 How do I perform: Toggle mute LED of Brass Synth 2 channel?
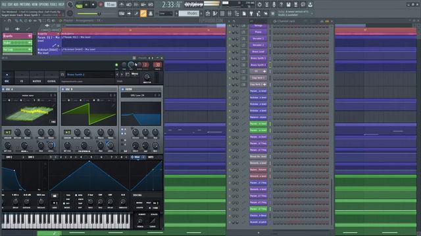click(x=230, y=65)
